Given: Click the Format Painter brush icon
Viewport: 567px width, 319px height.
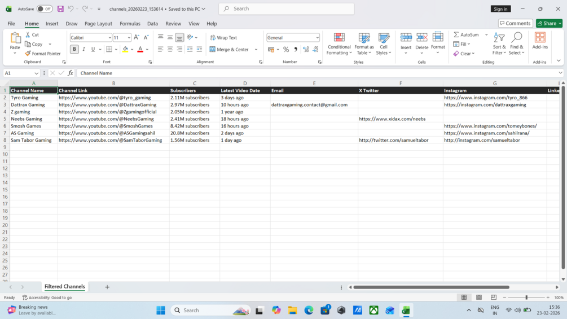Looking at the screenshot, I should click(28, 54).
